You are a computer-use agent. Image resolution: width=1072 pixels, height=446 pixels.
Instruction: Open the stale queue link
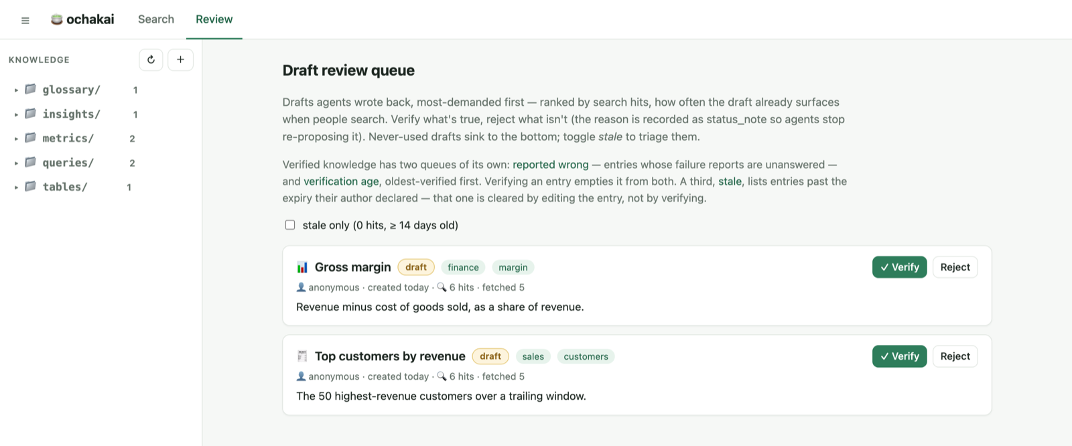730,181
